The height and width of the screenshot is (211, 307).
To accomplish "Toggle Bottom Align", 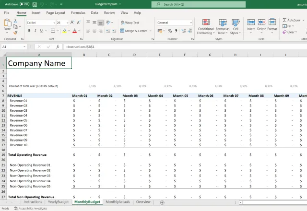I will click(101, 23).
